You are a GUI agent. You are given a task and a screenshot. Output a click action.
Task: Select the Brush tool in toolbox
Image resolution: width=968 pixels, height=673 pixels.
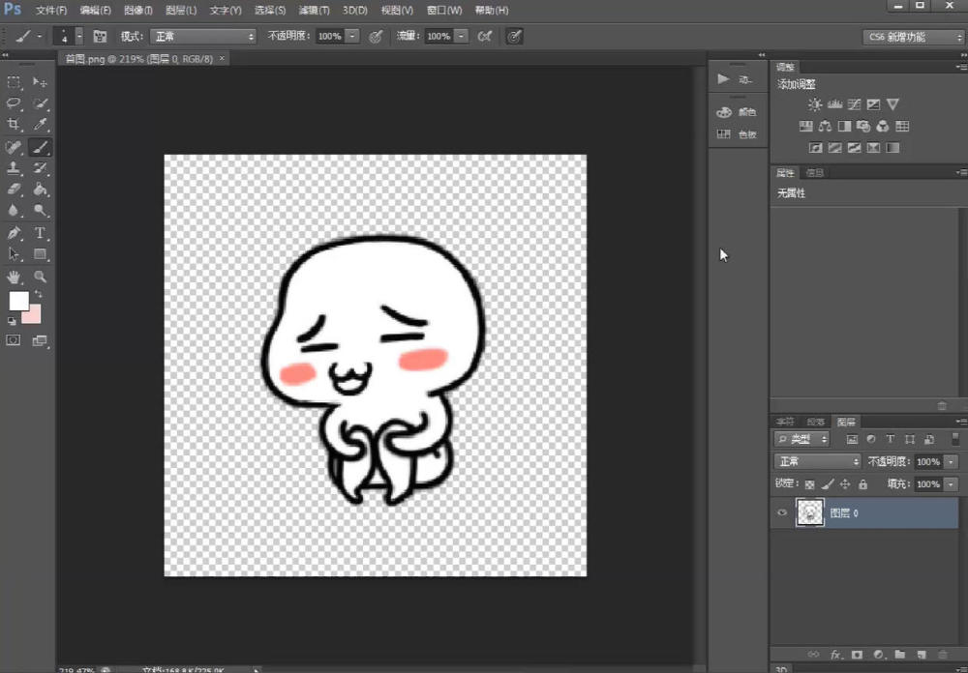(40, 147)
